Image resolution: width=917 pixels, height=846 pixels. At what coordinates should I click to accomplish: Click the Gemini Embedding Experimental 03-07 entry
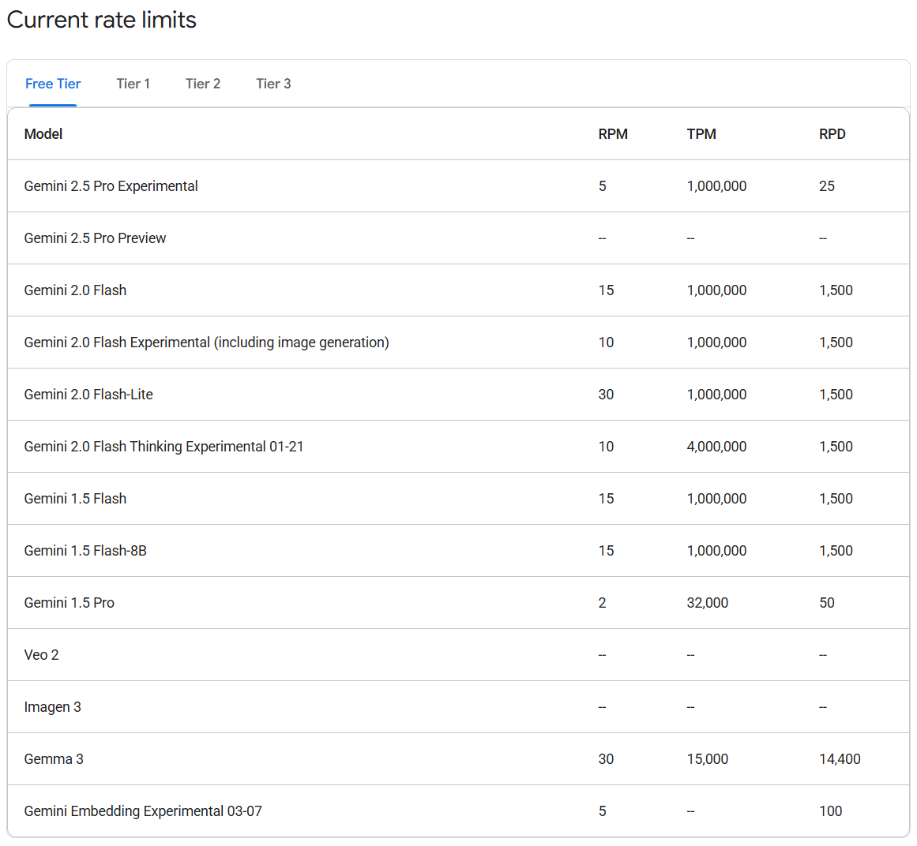tap(144, 811)
